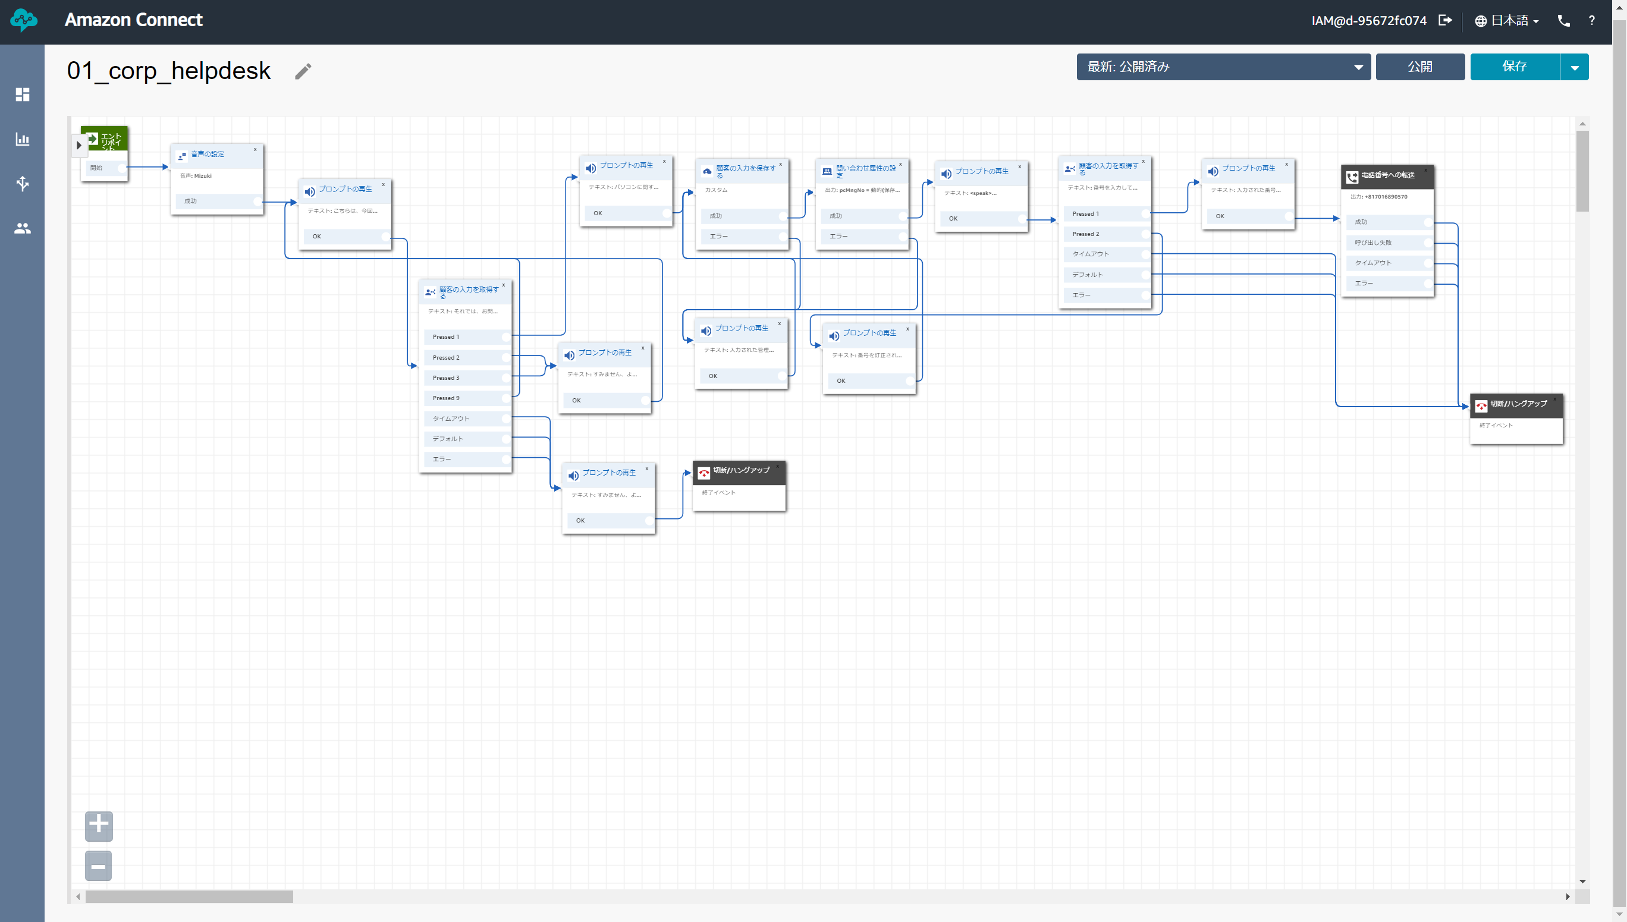Click the canvas scrollbar down arrow
1627x922 pixels.
(1582, 882)
